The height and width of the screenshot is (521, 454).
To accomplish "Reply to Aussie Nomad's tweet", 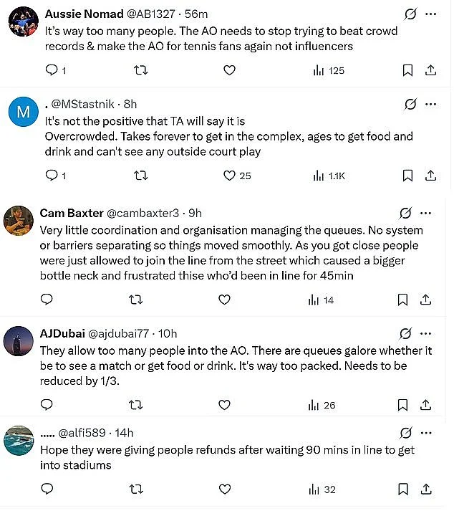I will (x=50, y=70).
